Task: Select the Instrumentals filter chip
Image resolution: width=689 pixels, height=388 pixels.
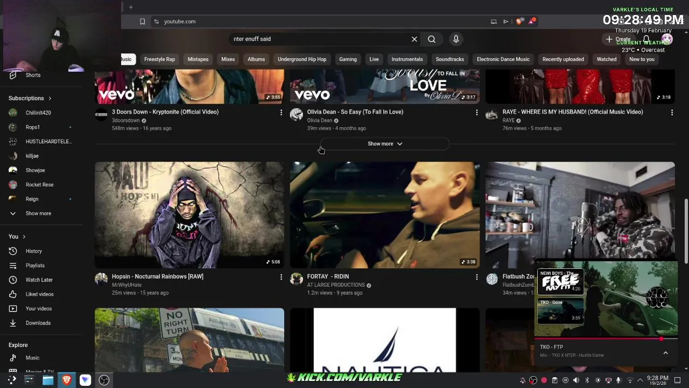Action: (x=407, y=59)
